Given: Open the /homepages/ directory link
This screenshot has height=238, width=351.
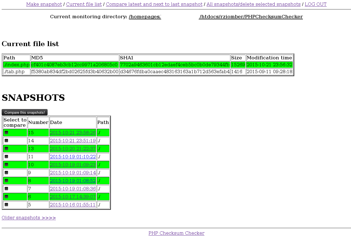Looking at the screenshot, I should click(145, 17).
